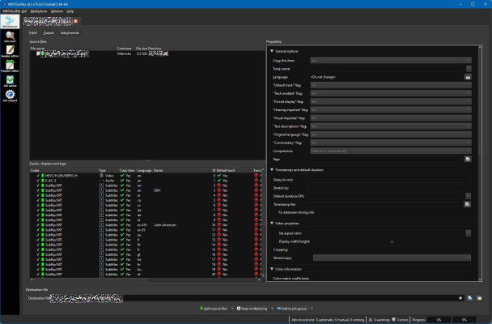Open recently used output directories icon
Screen dimensions: 492x324
(x=479, y=298)
